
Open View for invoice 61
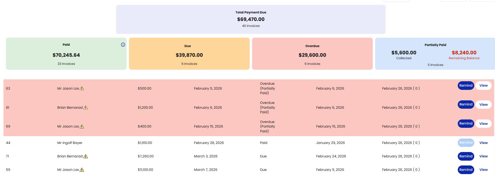point(483,105)
